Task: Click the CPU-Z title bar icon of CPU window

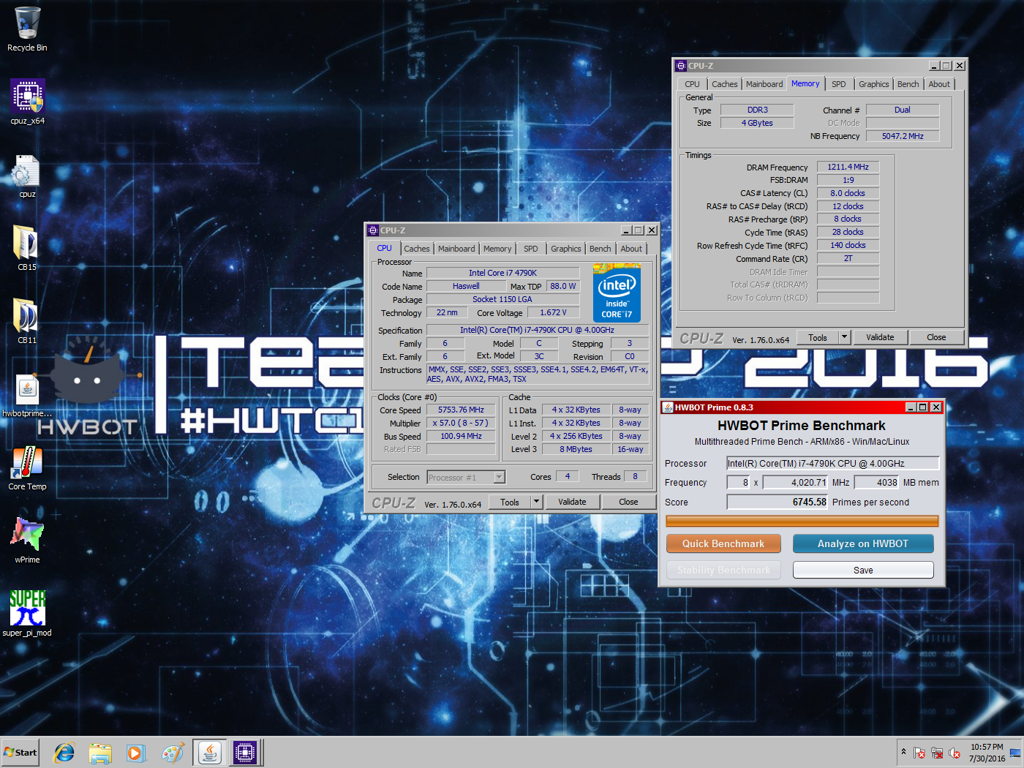Action: 373,230
